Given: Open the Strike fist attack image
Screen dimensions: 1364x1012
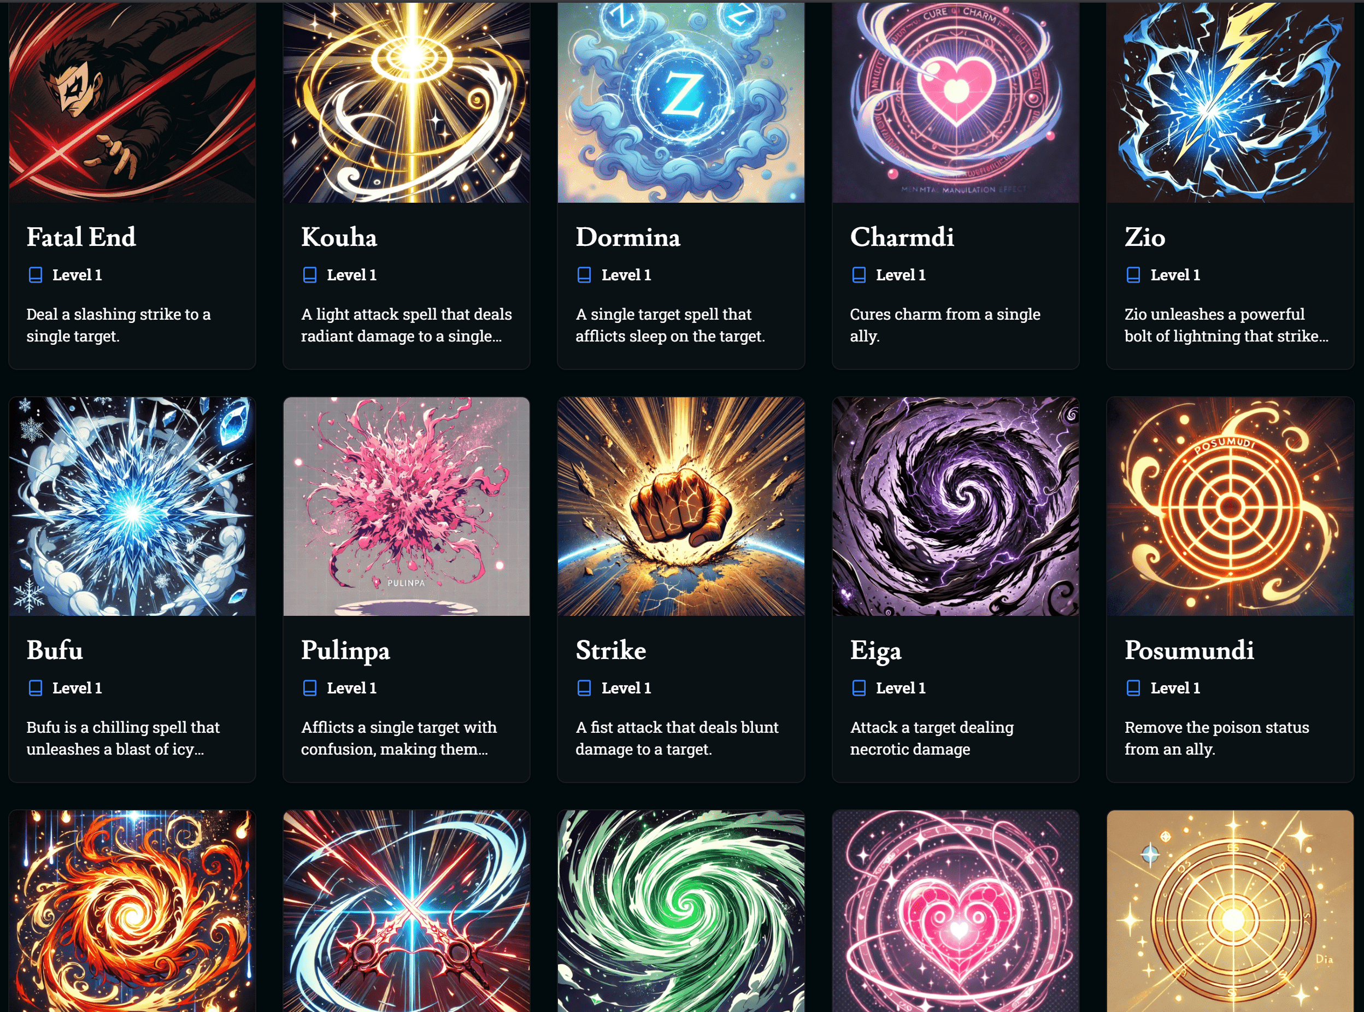Looking at the screenshot, I should [681, 506].
